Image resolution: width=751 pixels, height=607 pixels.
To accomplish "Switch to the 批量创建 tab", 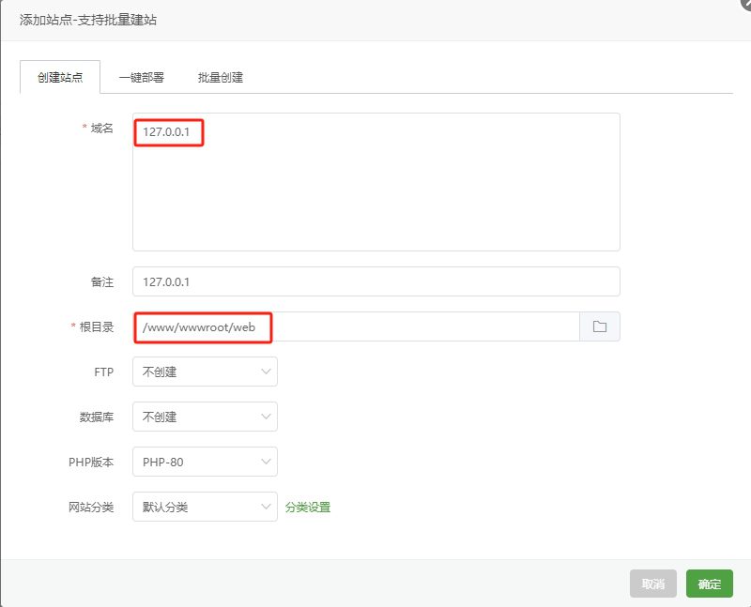I will coord(220,77).
